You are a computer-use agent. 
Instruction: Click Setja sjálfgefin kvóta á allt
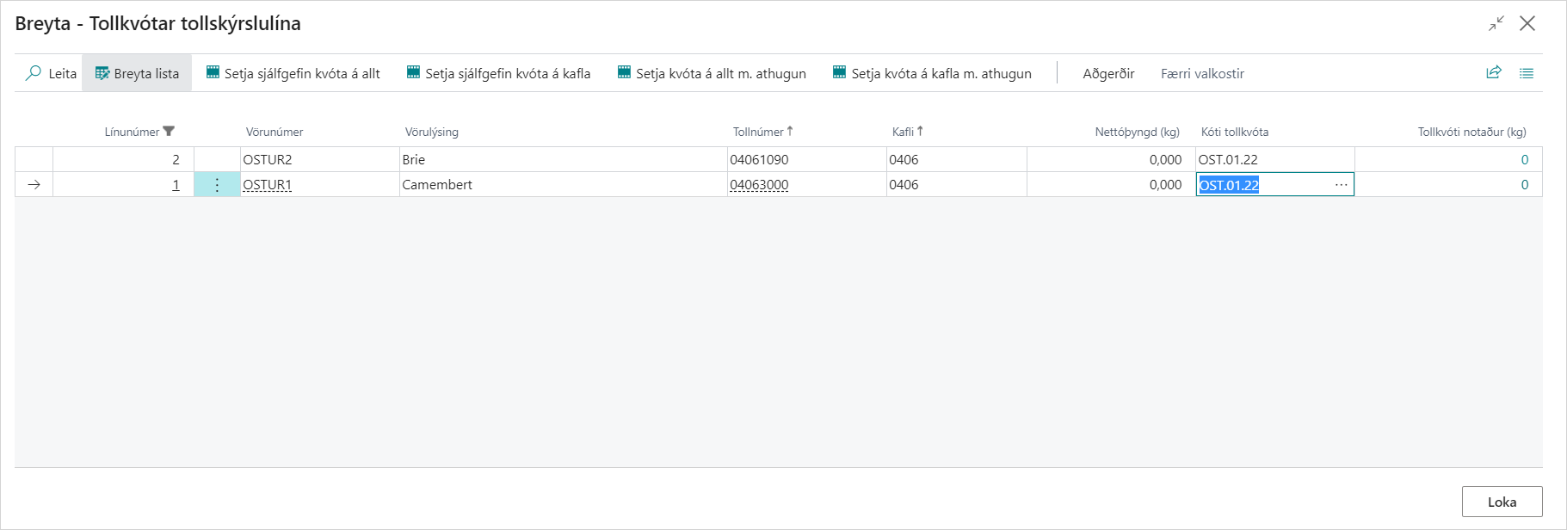(x=293, y=73)
